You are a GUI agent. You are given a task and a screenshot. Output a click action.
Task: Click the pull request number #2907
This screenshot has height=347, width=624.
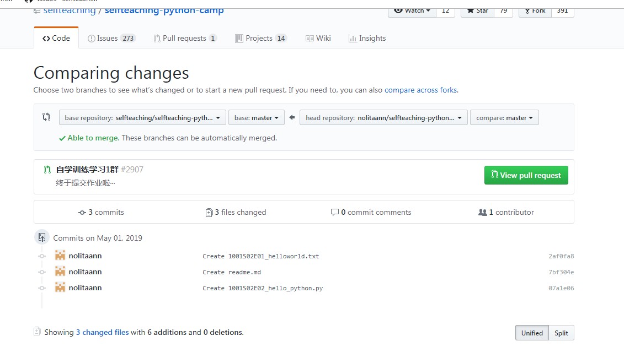[132, 169]
